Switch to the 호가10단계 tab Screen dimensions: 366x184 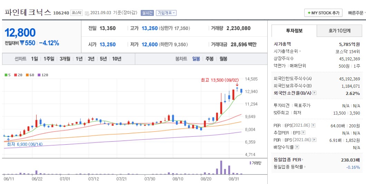click(x=339, y=31)
